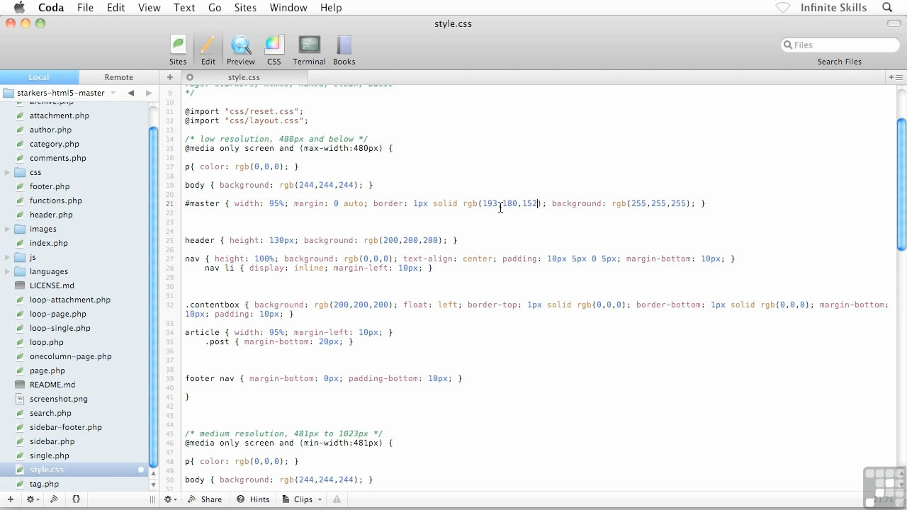Click the warning triangle icon
The image size is (907, 510).
pos(337,499)
